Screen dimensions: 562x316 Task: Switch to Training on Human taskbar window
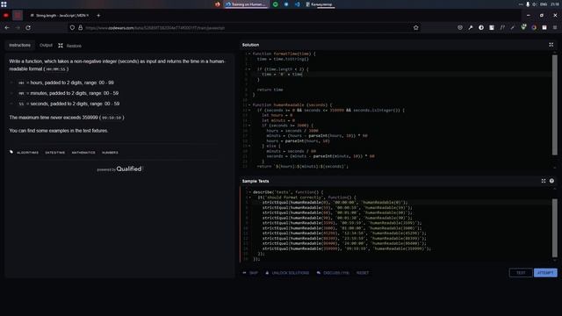(x=246, y=4)
